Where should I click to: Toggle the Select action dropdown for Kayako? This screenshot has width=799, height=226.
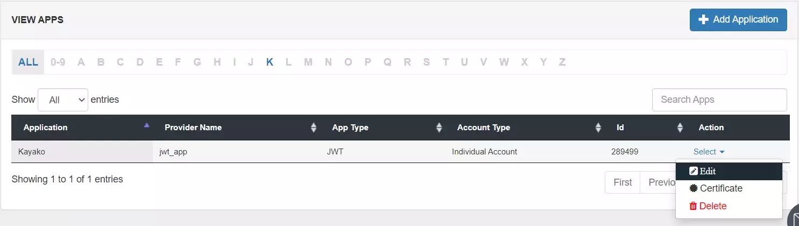(x=709, y=152)
